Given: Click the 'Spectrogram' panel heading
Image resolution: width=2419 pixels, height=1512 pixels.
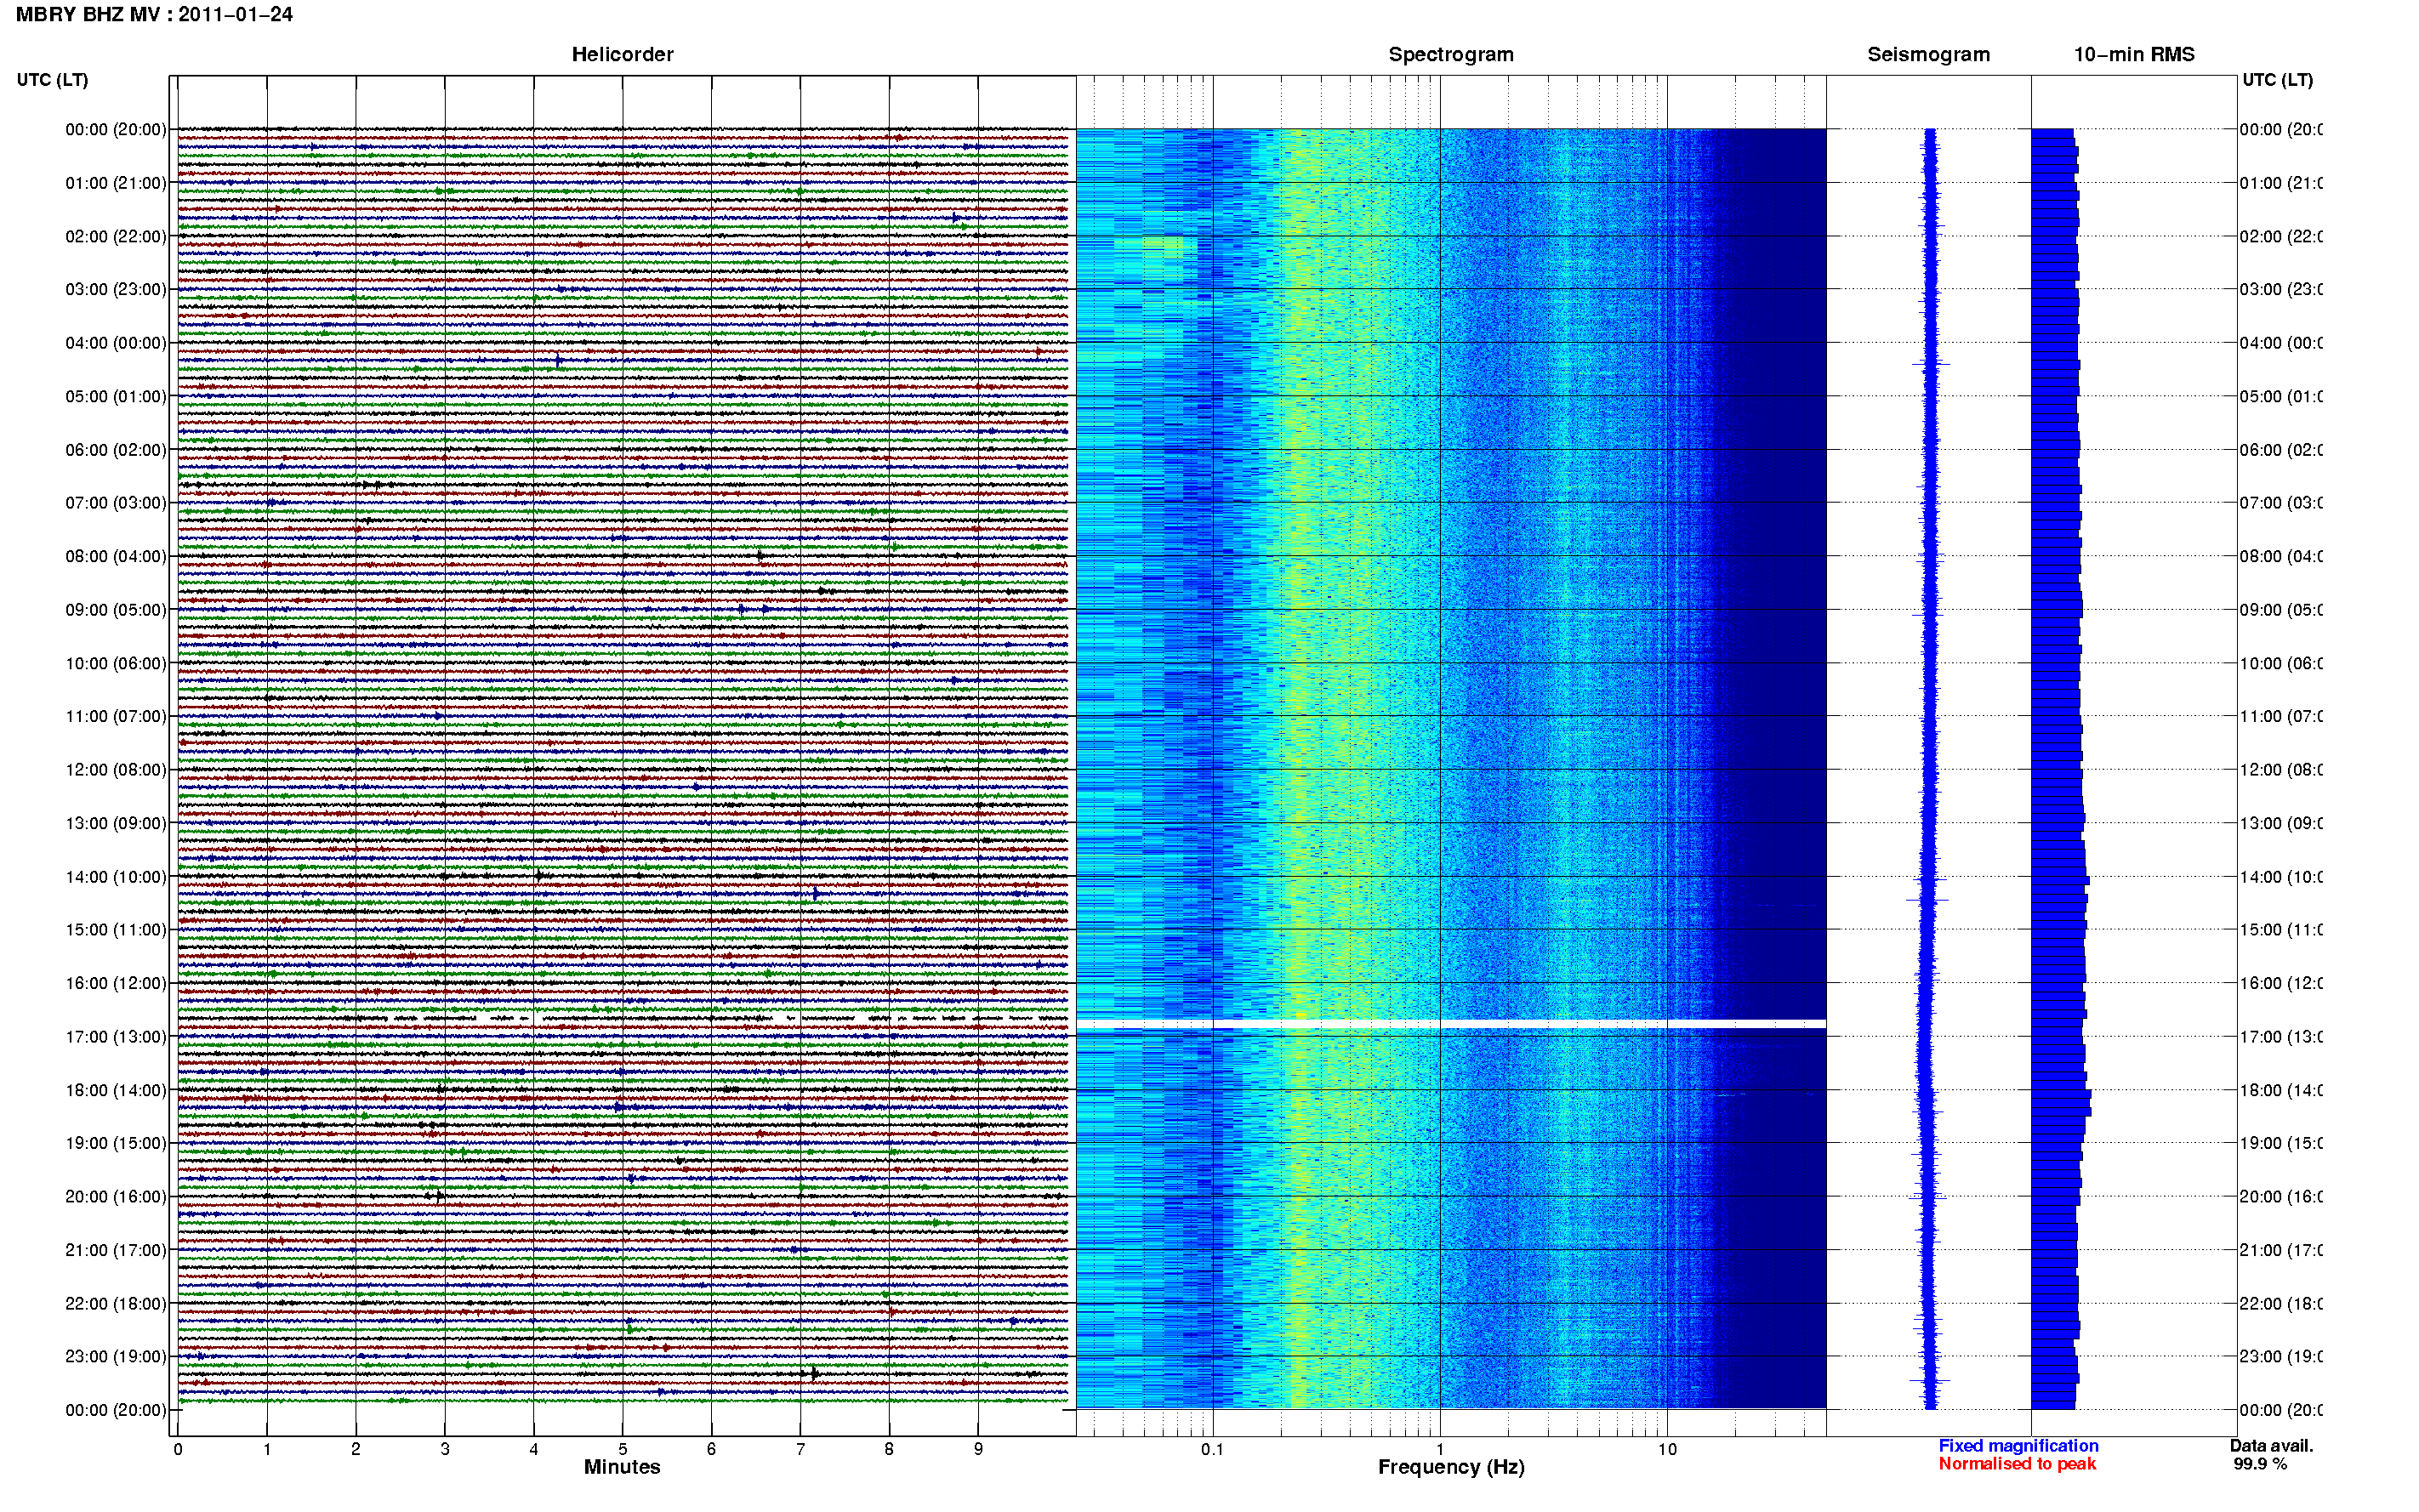Looking at the screenshot, I should [x=1450, y=54].
